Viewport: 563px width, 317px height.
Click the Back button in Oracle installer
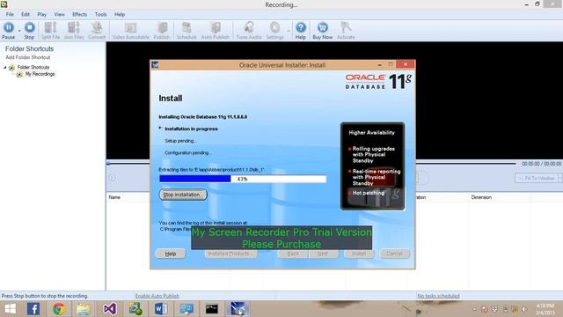(x=293, y=254)
